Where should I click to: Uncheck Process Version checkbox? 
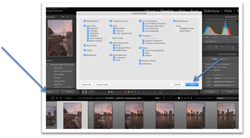(x=140, y=61)
